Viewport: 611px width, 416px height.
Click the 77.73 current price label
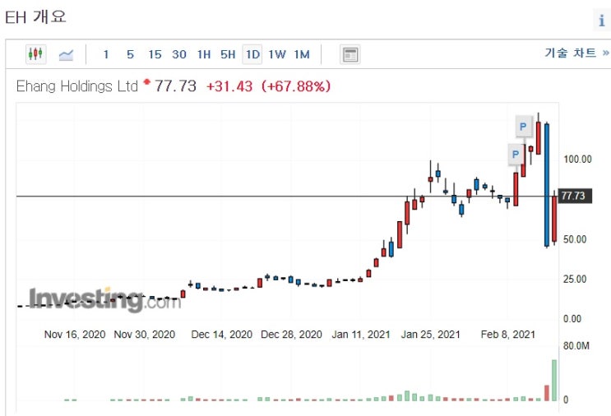[575, 196]
